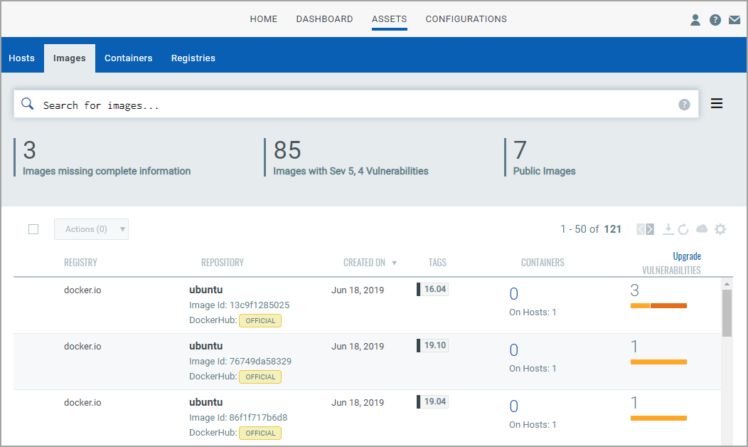Refresh the images table
748x447 pixels.
(683, 229)
